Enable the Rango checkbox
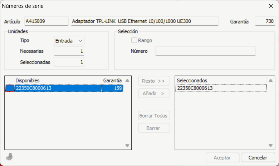Viewport: 279px width, 166px height. pyautogui.click(x=134, y=40)
